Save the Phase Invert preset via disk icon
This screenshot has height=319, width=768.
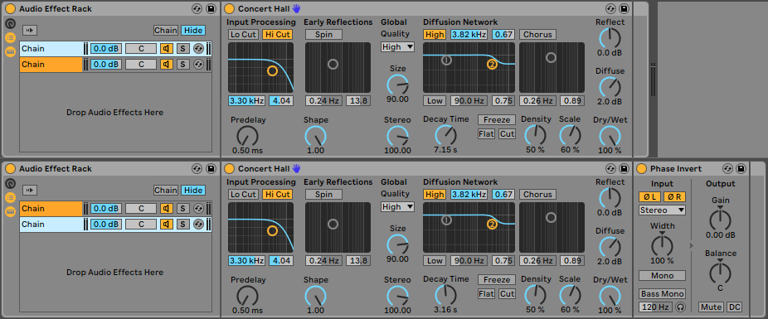pyautogui.click(x=741, y=169)
